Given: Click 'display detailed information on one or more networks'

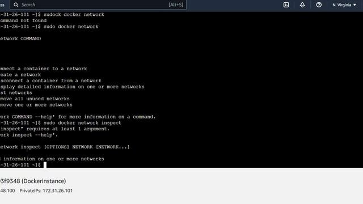Looking at the screenshot, I should click(72, 87).
